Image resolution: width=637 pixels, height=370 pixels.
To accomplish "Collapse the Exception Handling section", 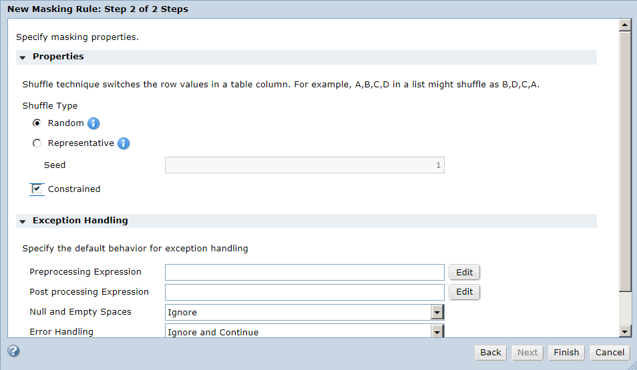I will click(x=23, y=221).
